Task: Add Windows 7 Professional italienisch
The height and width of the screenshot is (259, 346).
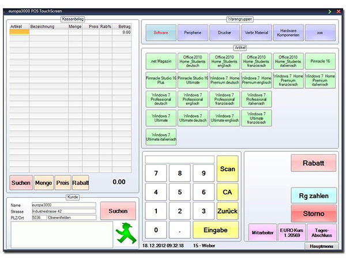Action: (257, 99)
